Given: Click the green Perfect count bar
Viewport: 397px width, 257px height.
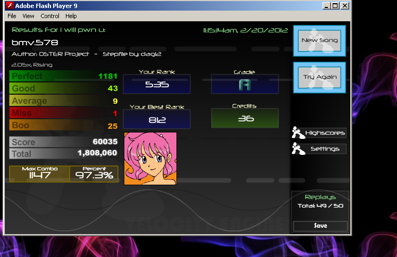Looking at the screenshot, I should pos(64,76).
